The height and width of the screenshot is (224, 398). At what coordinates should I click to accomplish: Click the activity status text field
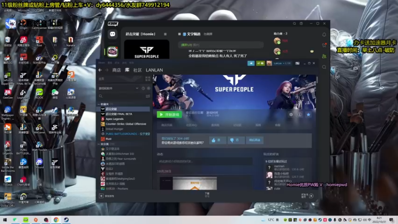tap(204, 161)
